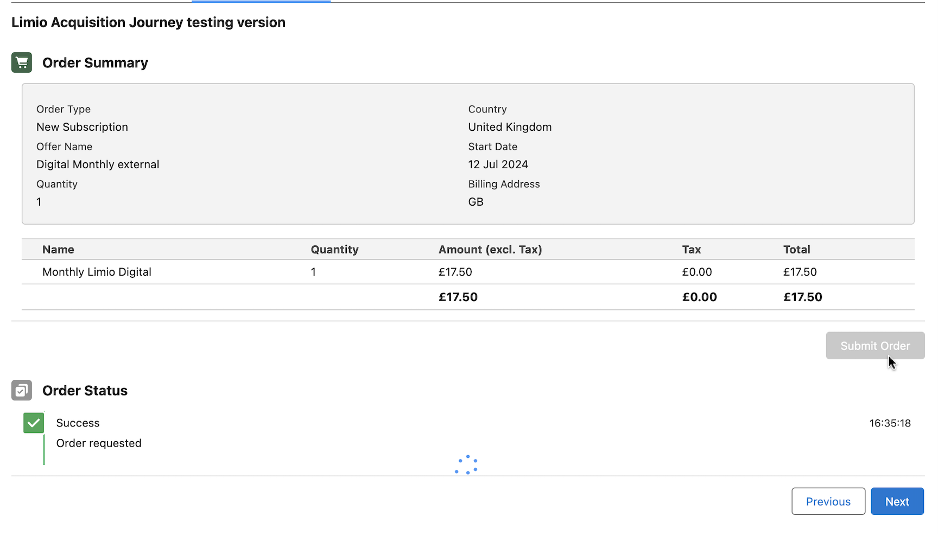Image resolution: width=938 pixels, height=535 pixels.
Task: Click the United Kingdom country value
Action: [x=510, y=127]
